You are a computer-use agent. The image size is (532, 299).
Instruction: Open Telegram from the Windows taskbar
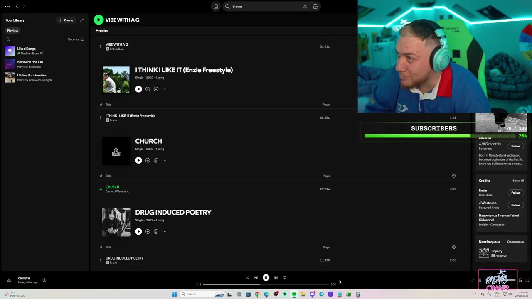pos(321,294)
